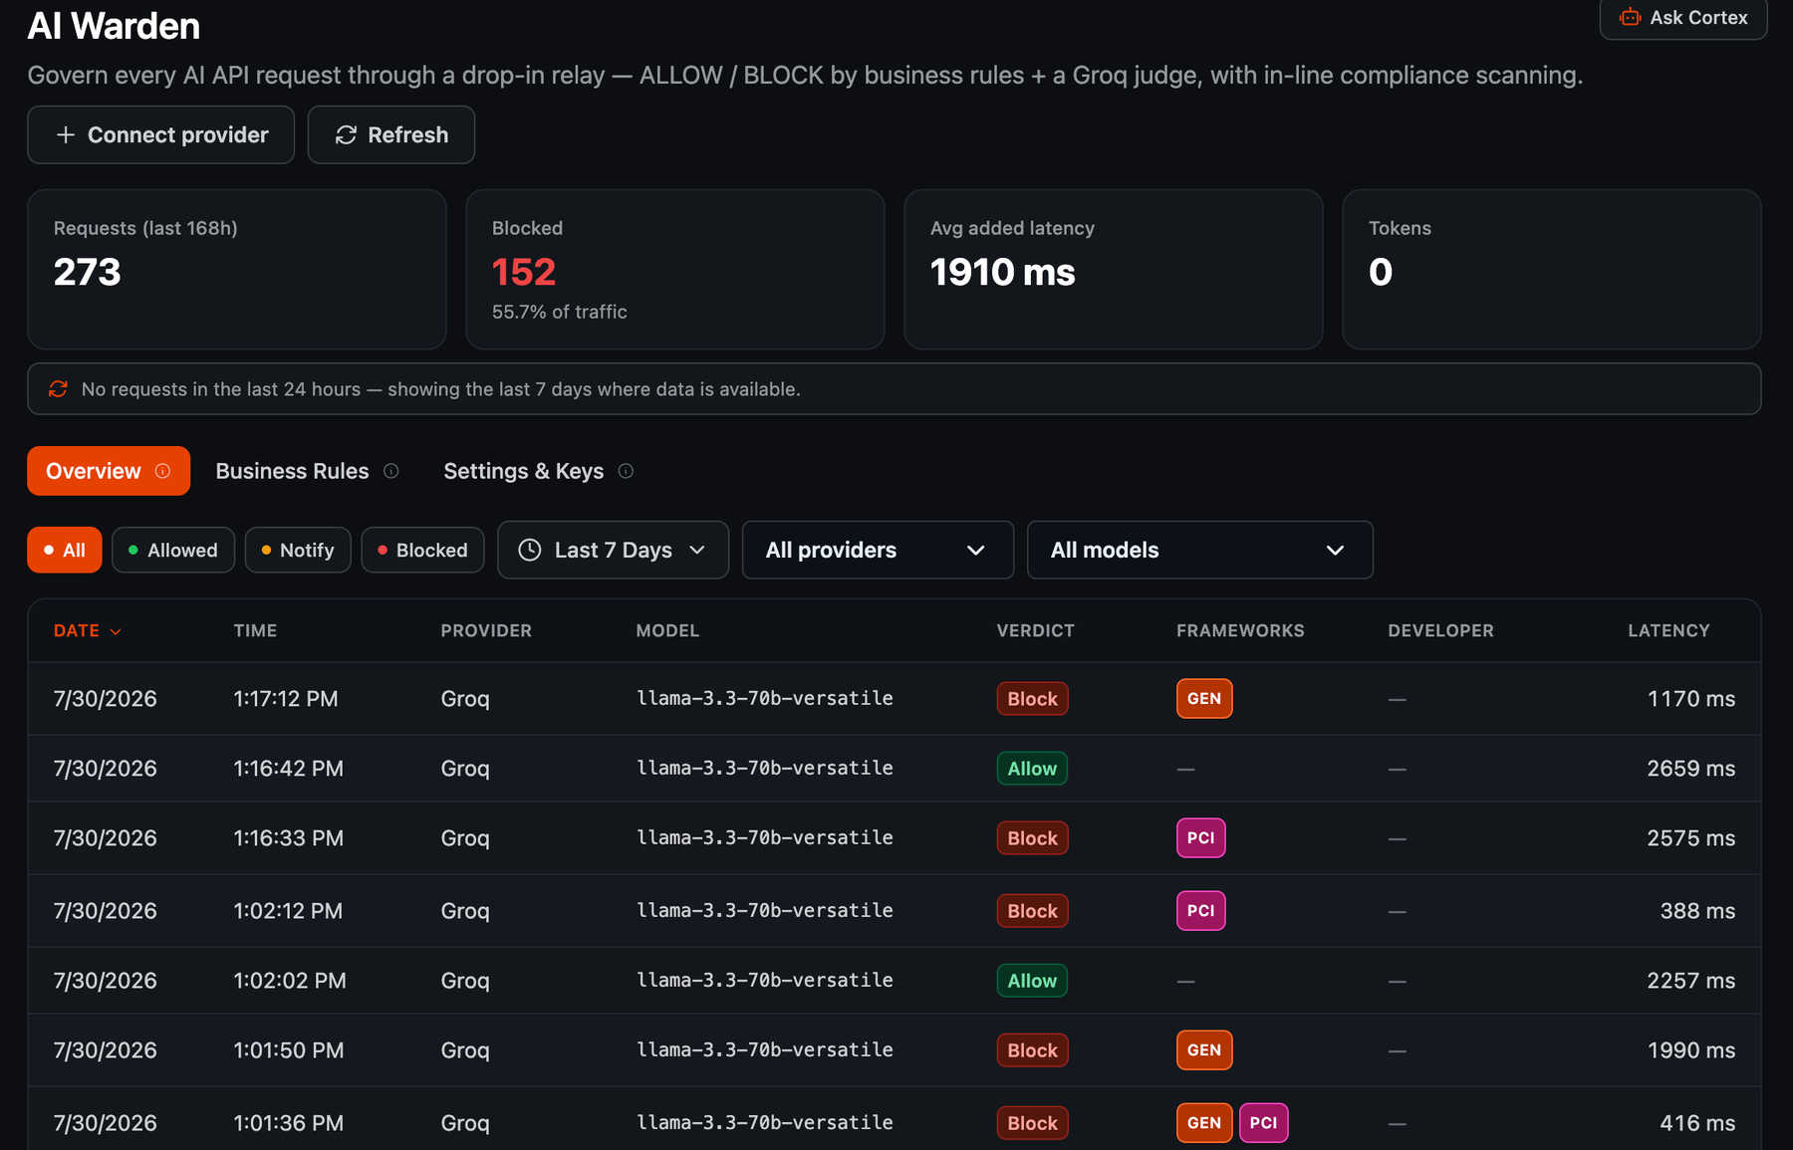The image size is (1793, 1150).
Task: Select the All verdict filter
Action: (x=65, y=550)
